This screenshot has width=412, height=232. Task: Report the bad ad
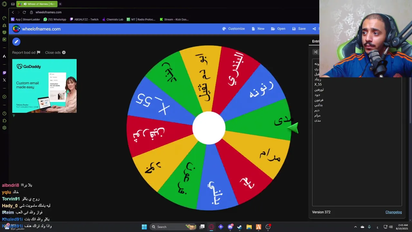coord(26,53)
